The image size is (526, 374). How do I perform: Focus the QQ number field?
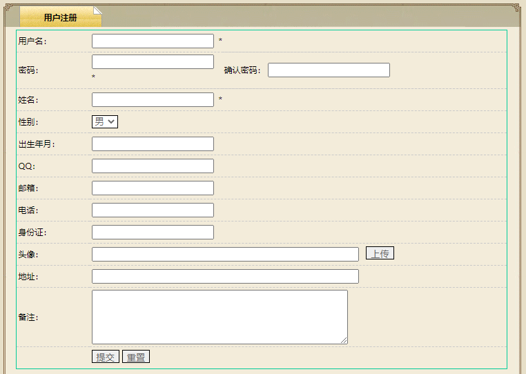(x=153, y=166)
